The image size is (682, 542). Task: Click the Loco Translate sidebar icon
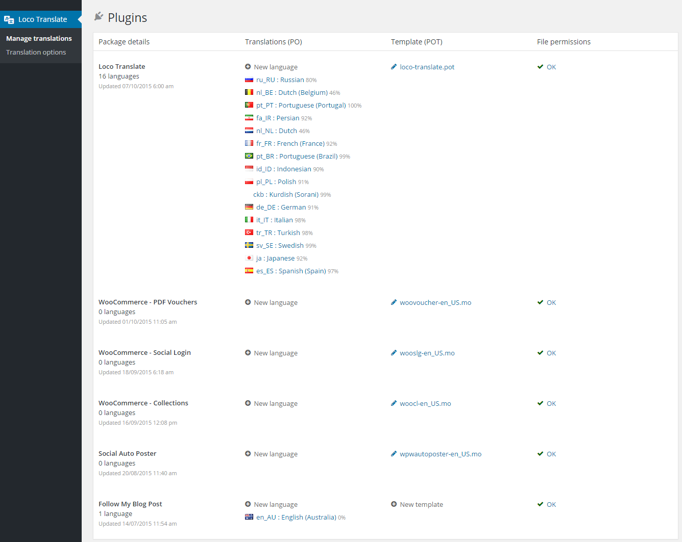[x=9, y=19]
